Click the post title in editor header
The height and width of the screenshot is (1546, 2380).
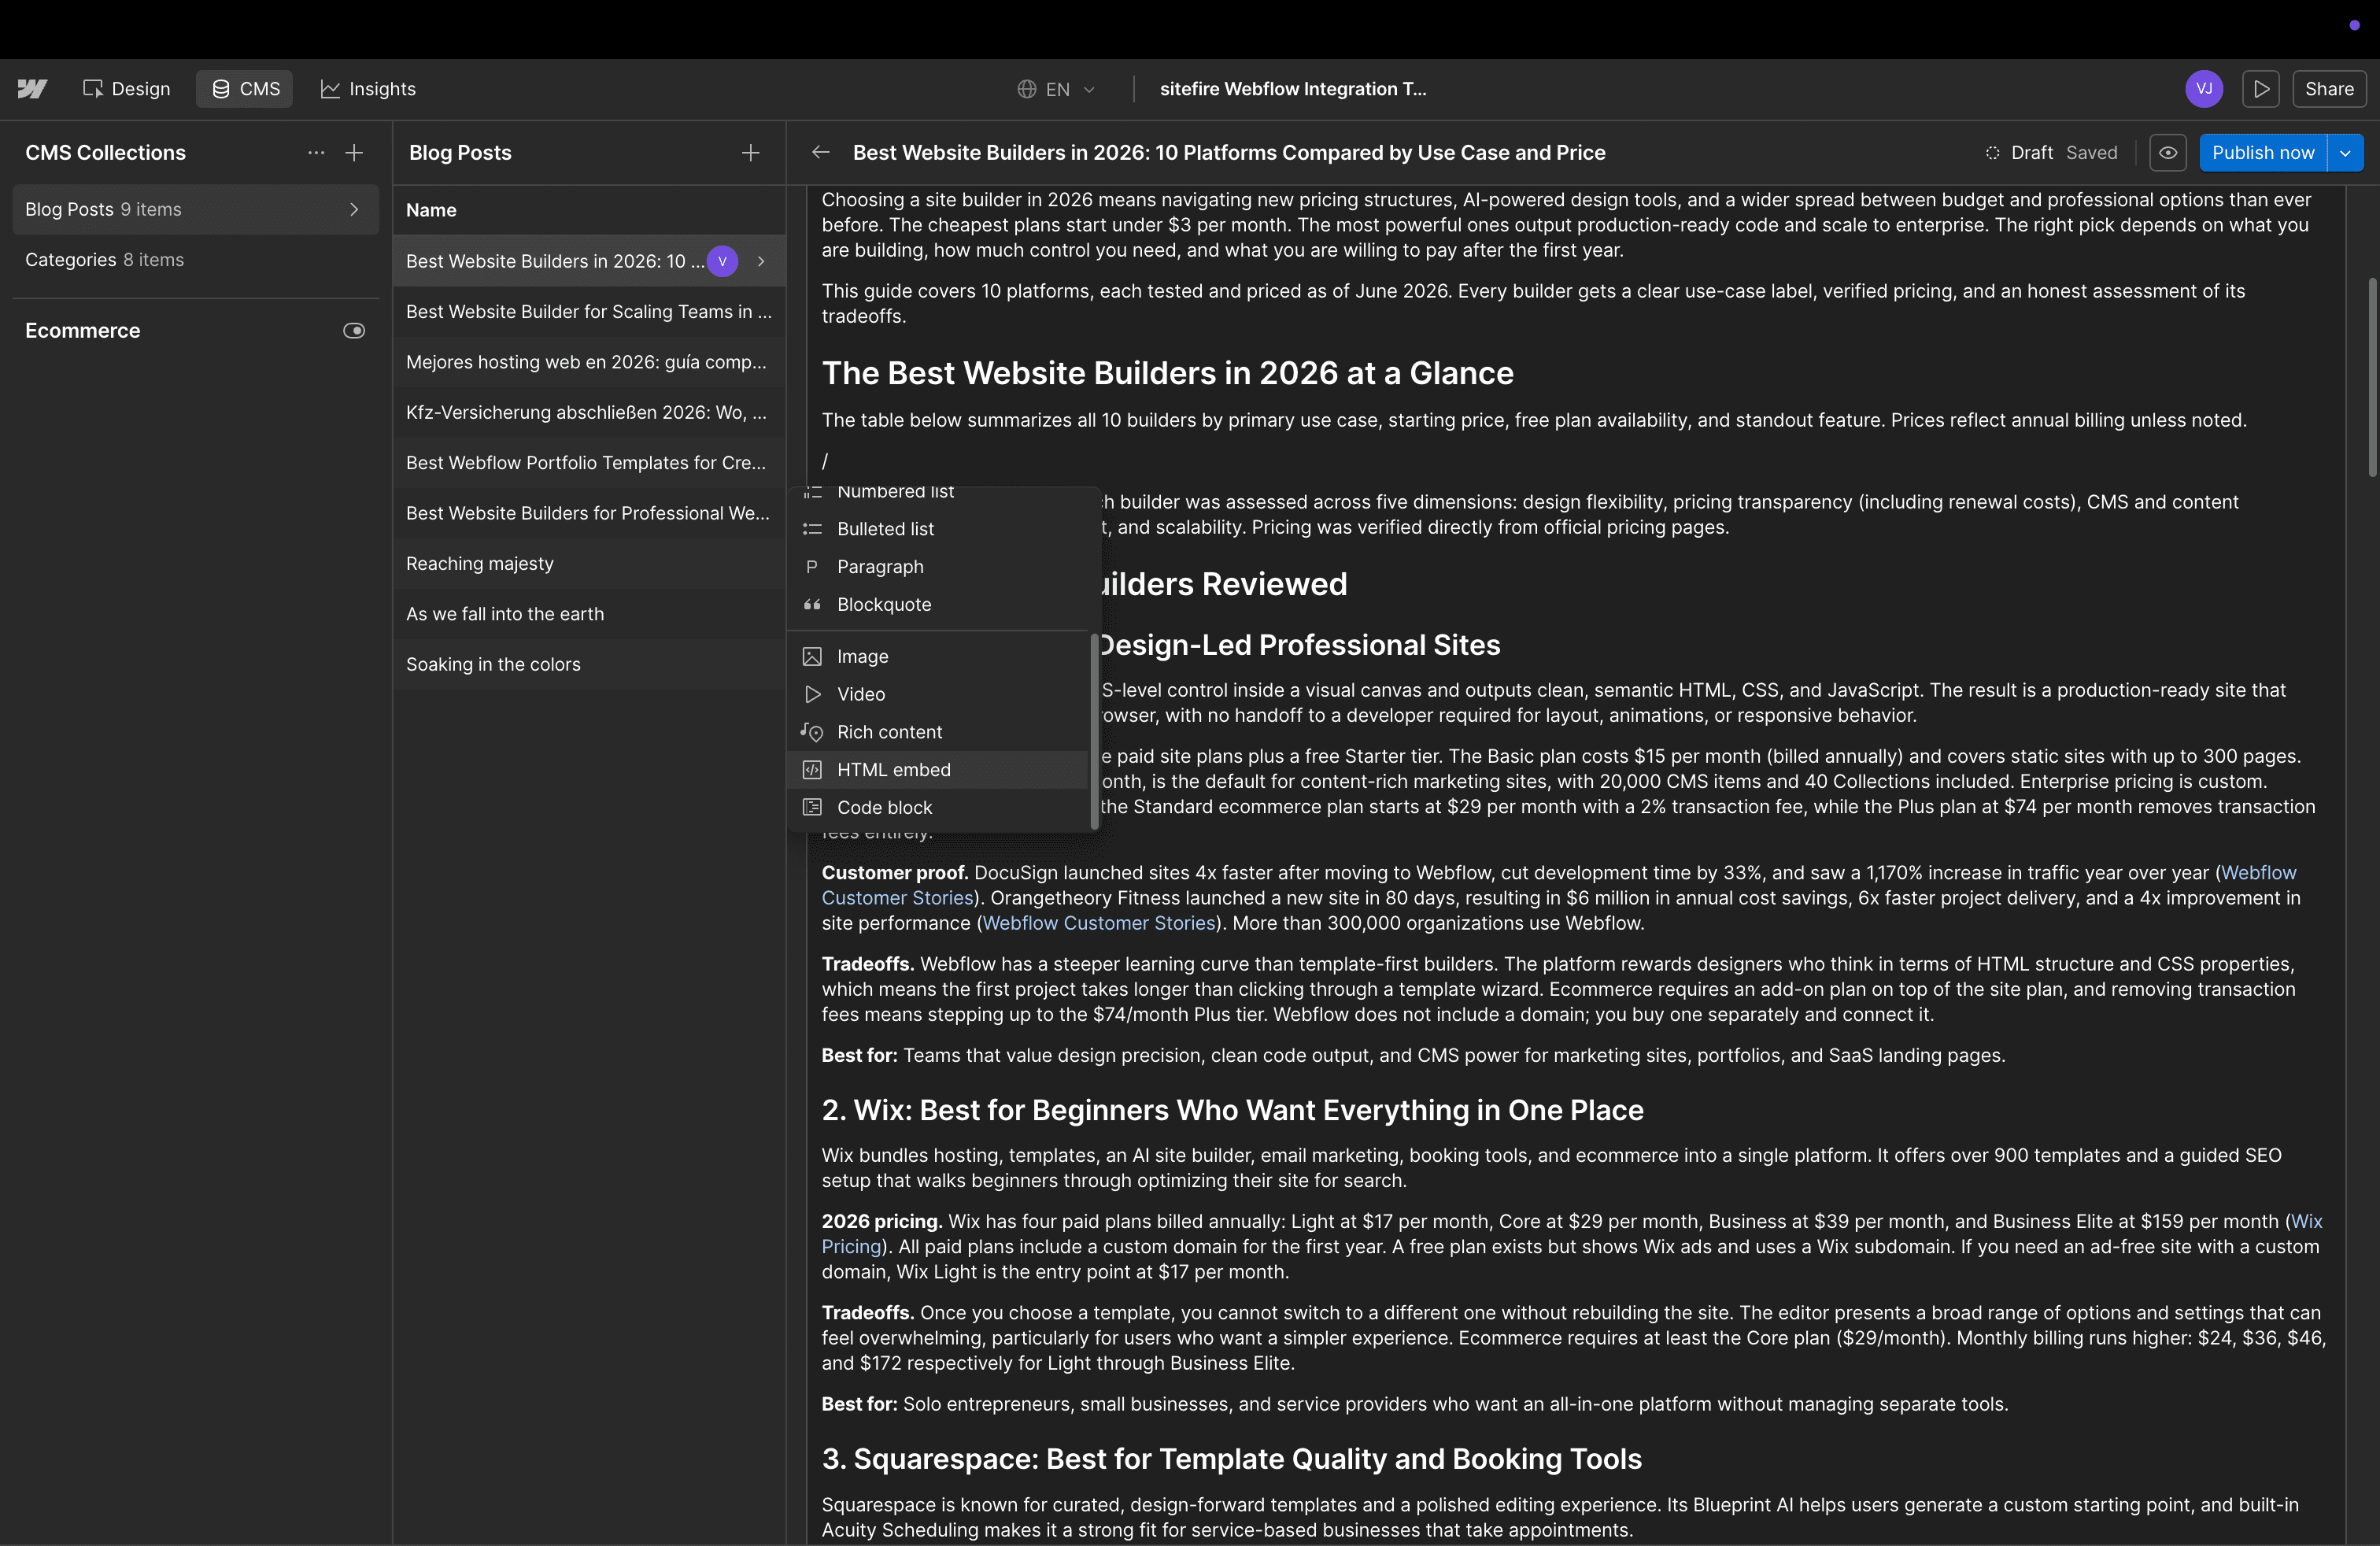pyautogui.click(x=1229, y=153)
